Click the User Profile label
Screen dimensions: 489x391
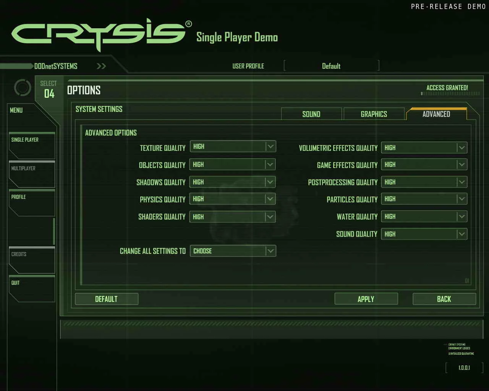[x=248, y=66]
